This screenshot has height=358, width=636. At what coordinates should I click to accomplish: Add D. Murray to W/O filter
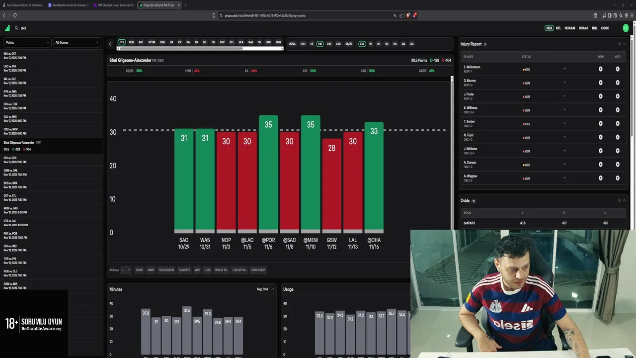coord(618,83)
